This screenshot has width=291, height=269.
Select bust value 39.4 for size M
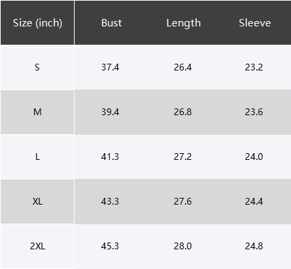tap(110, 112)
